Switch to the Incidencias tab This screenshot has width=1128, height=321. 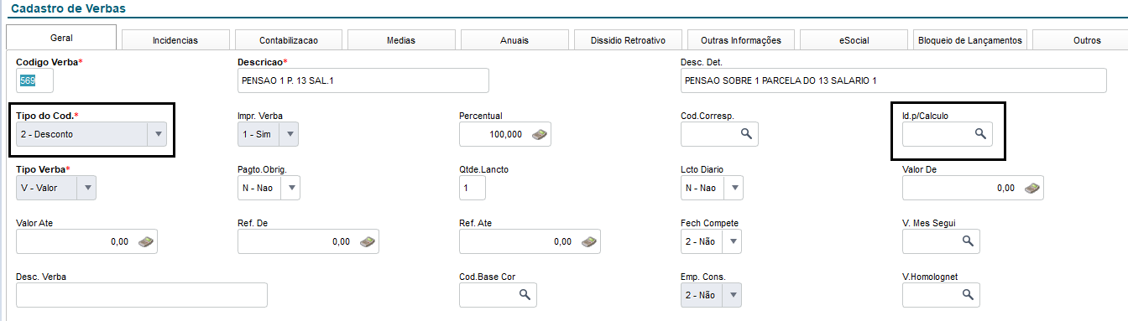point(175,40)
